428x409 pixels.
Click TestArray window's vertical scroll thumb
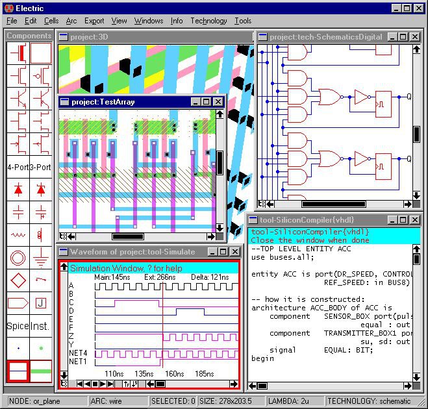pos(220,163)
